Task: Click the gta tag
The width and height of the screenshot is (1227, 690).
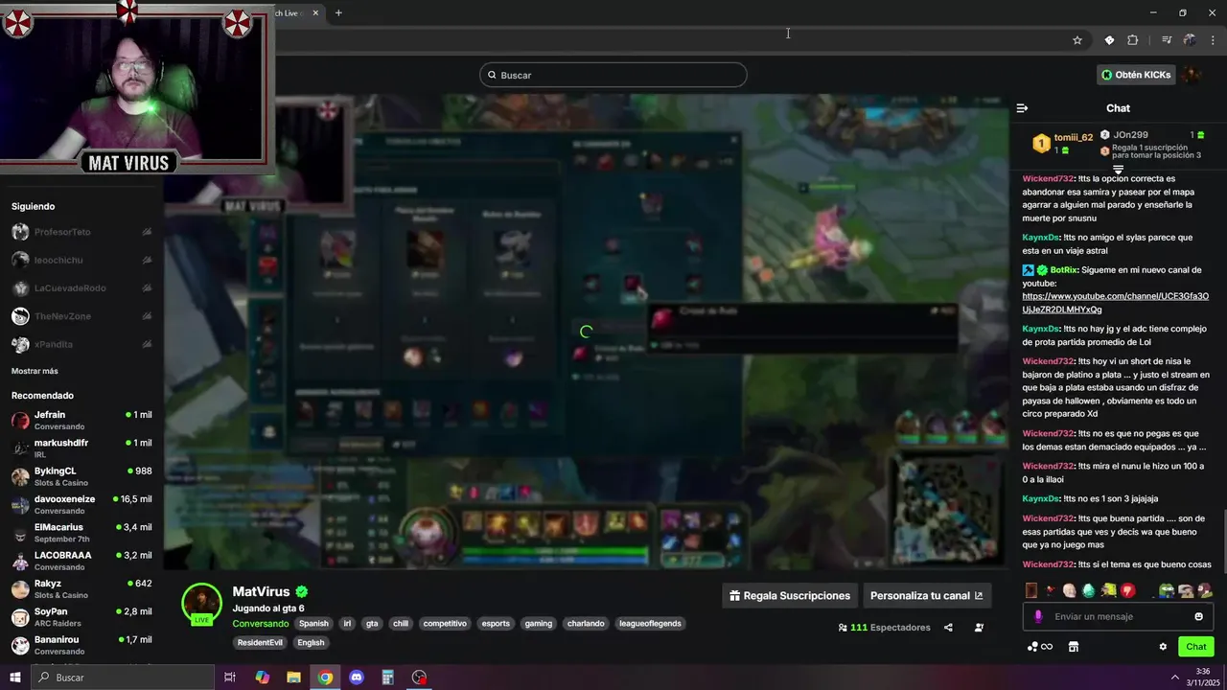Action: (372, 624)
